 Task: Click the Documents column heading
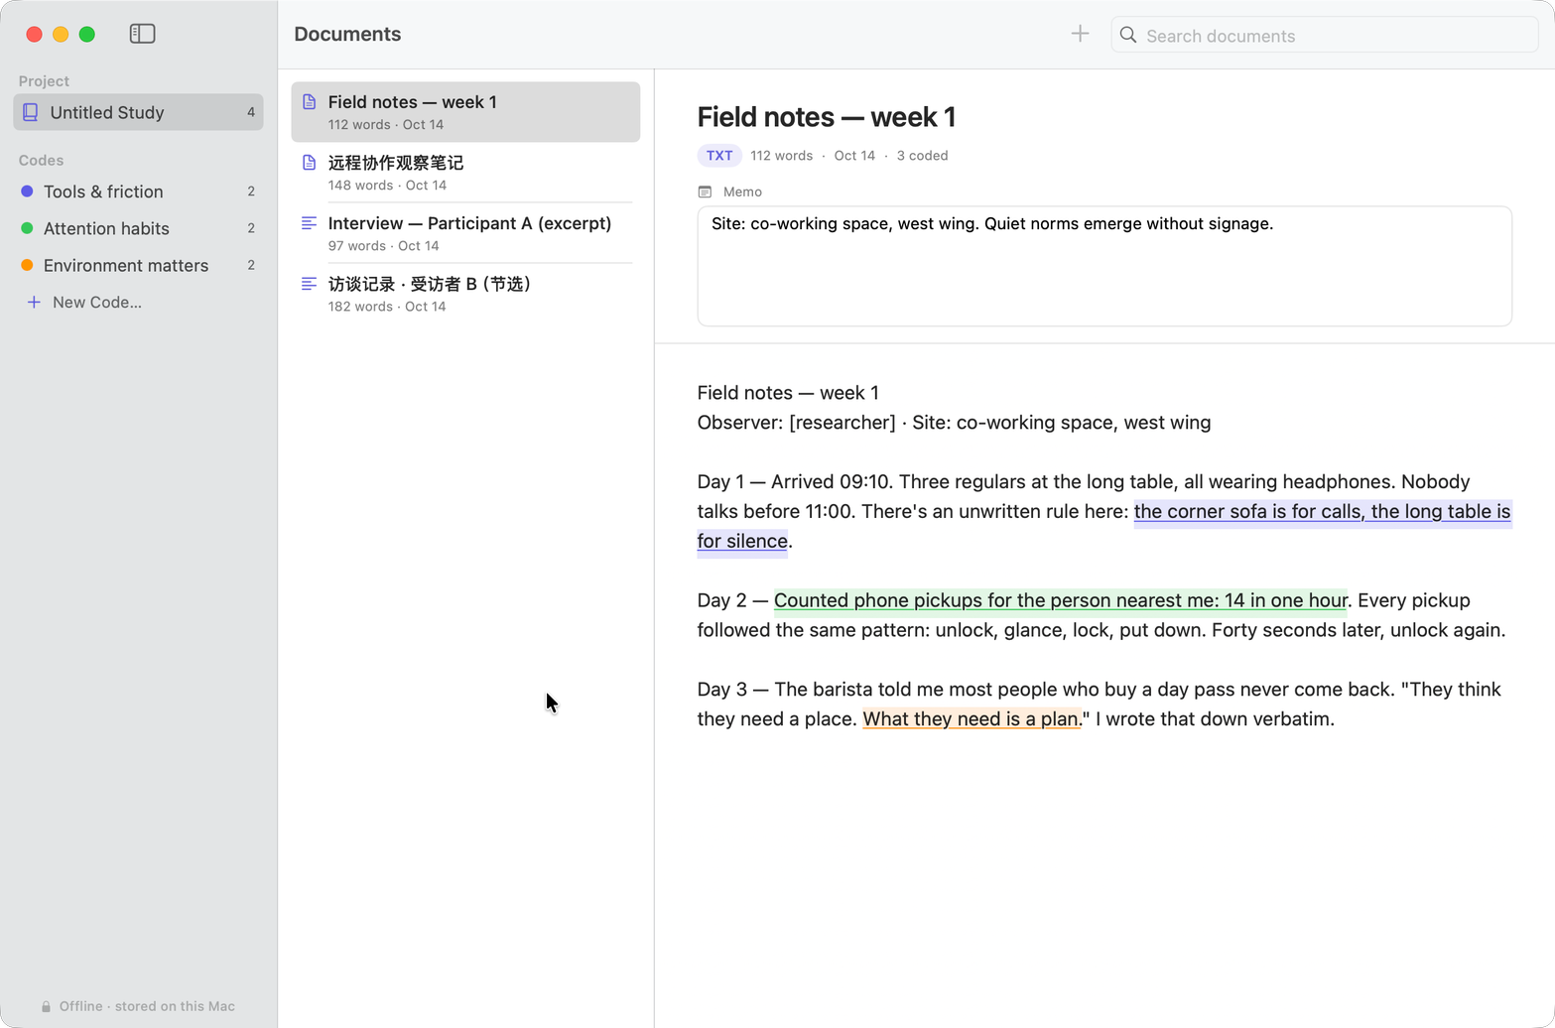[x=347, y=34]
